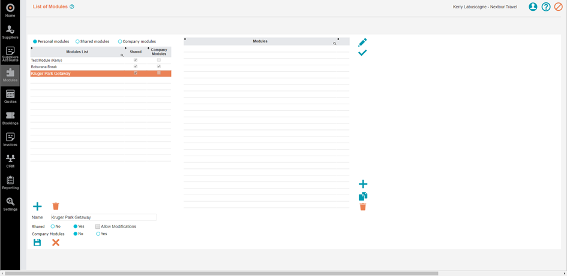Viewport: 567px width, 276px height.
Task: Click Kerry Labuscagne - Nextour Travel username
Action: tap(485, 7)
